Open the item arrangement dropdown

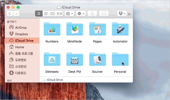click(x=69, y=13)
